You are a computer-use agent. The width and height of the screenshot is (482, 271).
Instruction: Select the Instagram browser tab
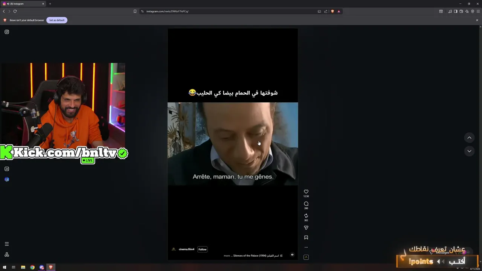tap(23, 4)
